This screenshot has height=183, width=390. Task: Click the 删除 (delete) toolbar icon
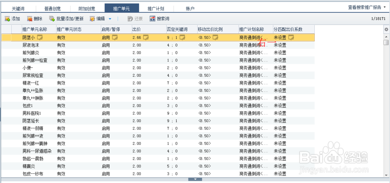tap(30, 19)
